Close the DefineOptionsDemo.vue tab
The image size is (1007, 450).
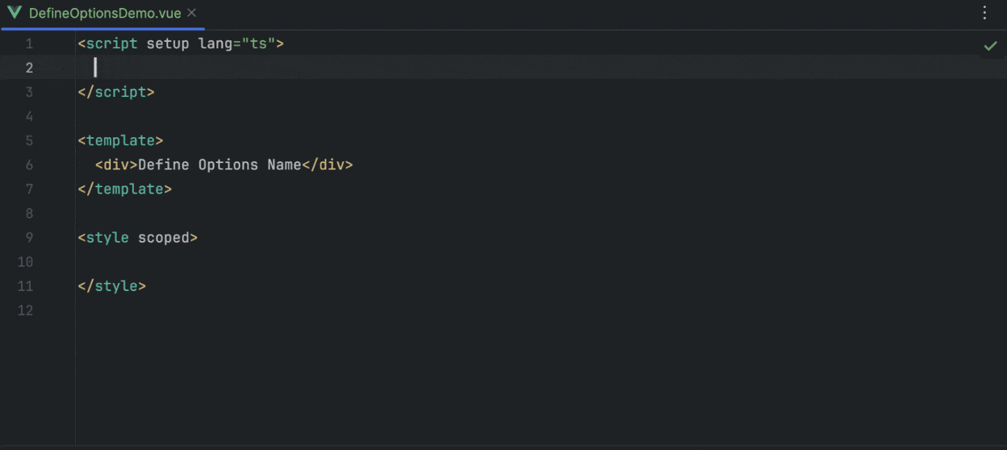click(191, 13)
